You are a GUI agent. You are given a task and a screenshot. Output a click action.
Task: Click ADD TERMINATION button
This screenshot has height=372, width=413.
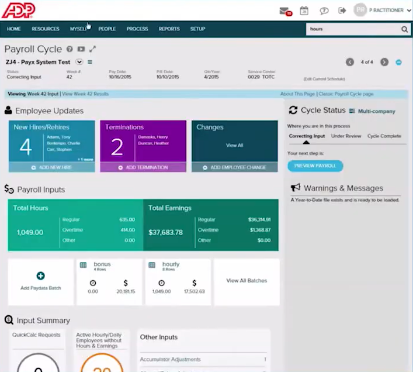coord(143,167)
